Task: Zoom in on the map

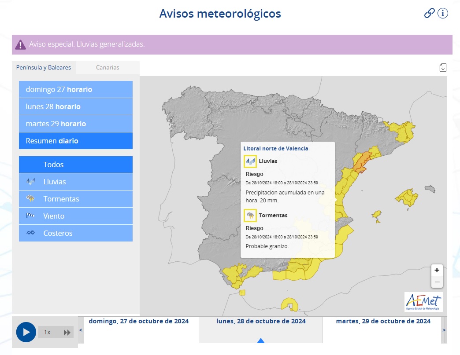Action: pos(437,270)
